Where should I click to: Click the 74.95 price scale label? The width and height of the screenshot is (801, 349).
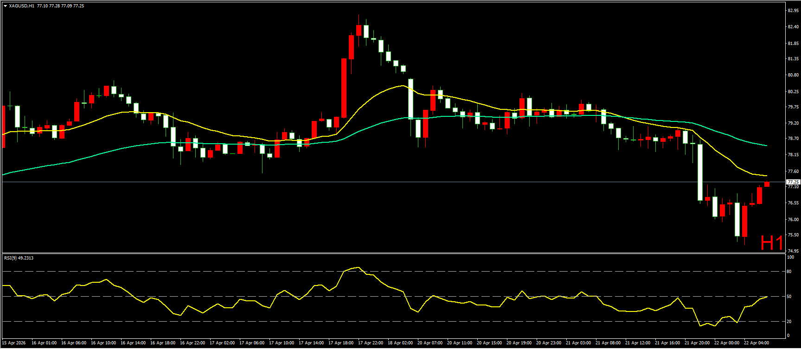click(x=793, y=251)
